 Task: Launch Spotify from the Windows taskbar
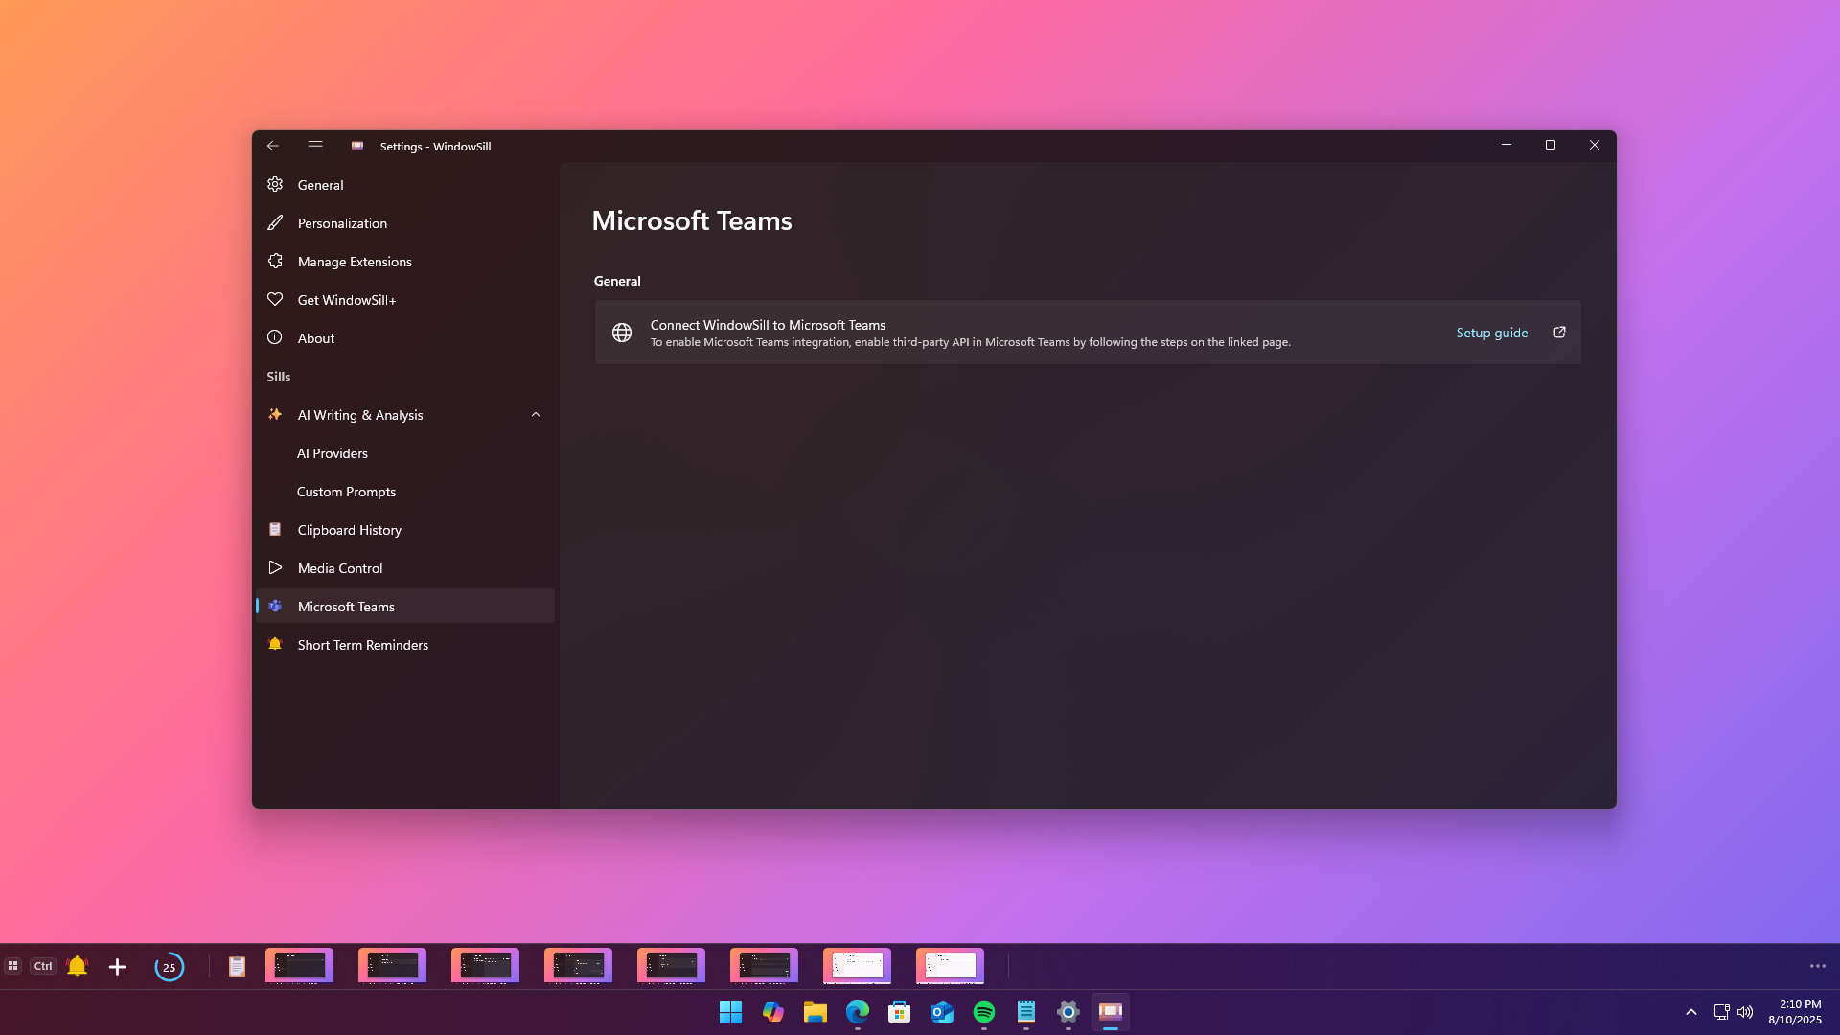[x=983, y=1012]
